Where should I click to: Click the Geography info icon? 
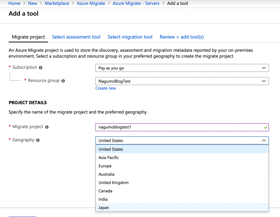pyautogui.click(x=38, y=140)
